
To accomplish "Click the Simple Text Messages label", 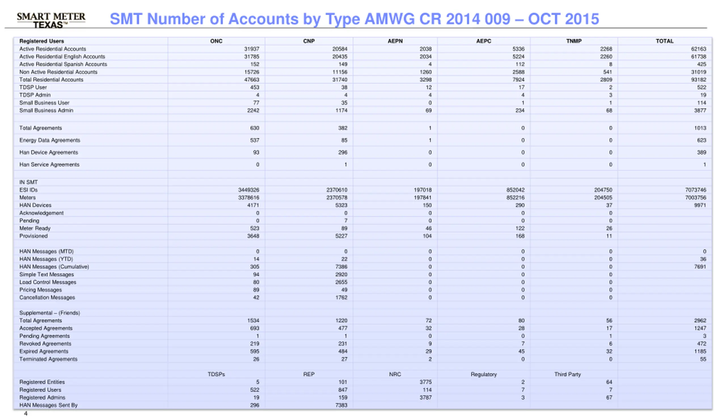I will click(x=47, y=274).
